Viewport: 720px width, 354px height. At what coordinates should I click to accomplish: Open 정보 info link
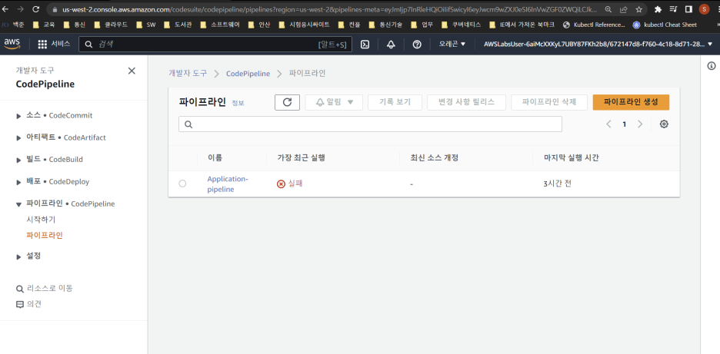point(238,103)
